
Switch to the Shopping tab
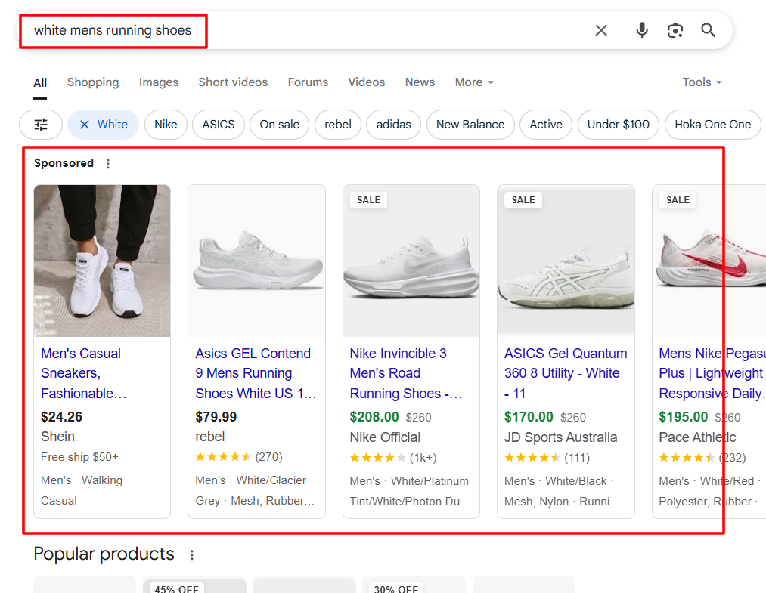click(x=93, y=82)
